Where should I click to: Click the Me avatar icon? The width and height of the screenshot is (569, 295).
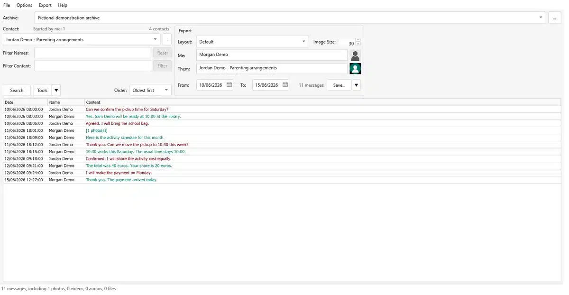355,55
